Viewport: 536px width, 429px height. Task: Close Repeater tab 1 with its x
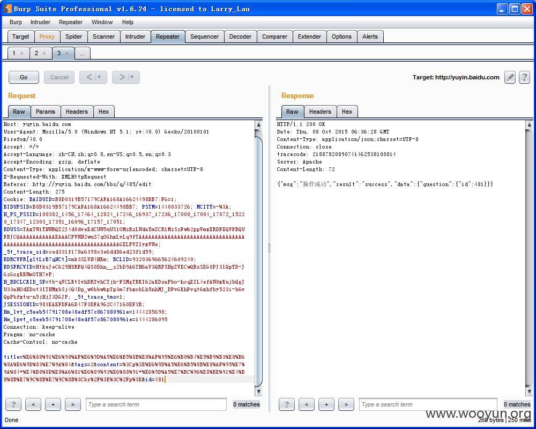pyautogui.click(x=22, y=54)
